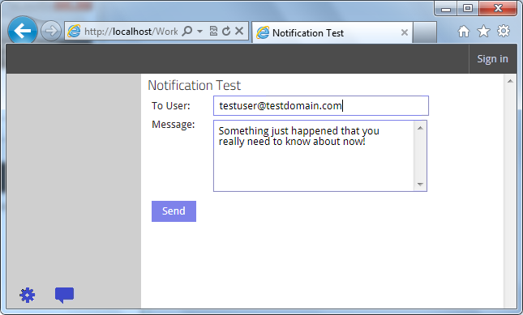This screenshot has height=315, width=523.
Task: Restore down the browser window
Action: [x=468, y=8]
